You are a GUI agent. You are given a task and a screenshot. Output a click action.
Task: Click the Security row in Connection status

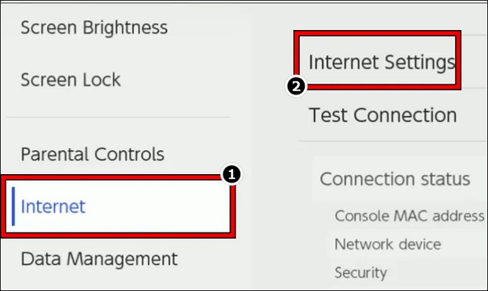(360, 273)
